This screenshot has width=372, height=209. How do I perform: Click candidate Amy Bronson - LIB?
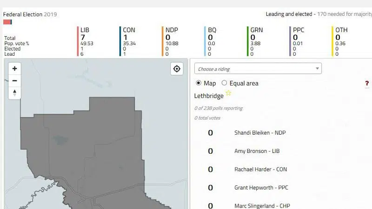tap(257, 151)
